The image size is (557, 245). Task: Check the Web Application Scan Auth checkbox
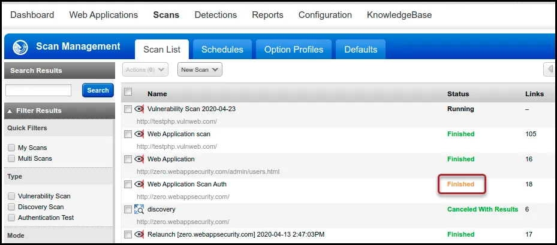[128, 185]
